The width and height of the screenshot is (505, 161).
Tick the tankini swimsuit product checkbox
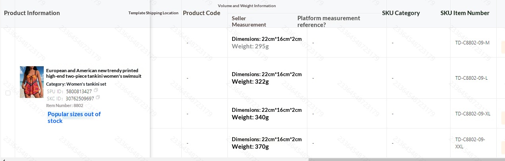pos(8,93)
